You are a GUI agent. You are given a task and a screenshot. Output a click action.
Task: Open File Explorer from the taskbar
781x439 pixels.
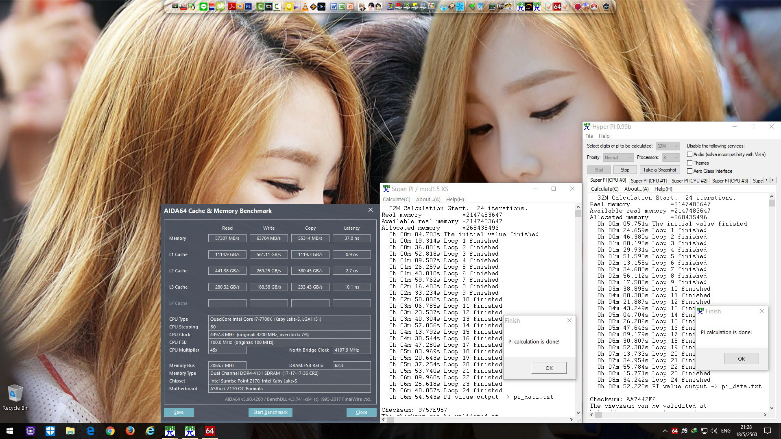[x=70, y=431]
